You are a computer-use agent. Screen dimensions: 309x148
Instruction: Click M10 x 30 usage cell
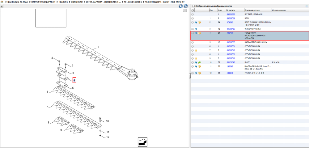(x=276, y=62)
